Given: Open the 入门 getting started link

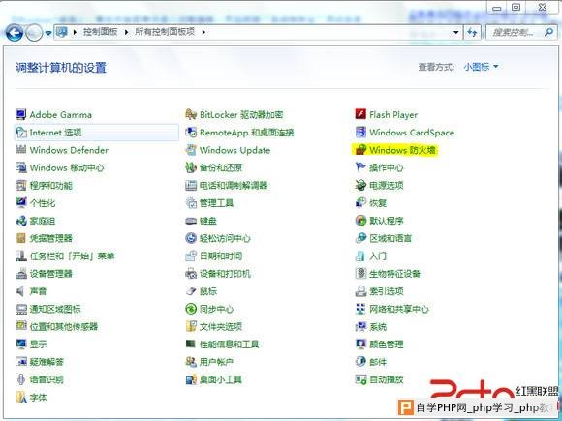Looking at the screenshot, I should pos(378,256).
